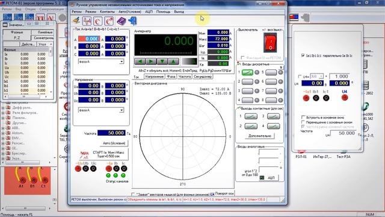Open the 'Контакты' menu
The image size is (385, 217).
107,12
